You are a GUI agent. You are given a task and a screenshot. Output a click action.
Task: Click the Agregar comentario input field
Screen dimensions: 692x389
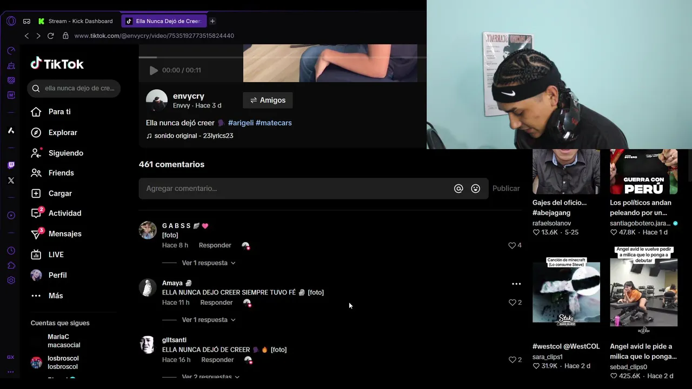[296, 189]
